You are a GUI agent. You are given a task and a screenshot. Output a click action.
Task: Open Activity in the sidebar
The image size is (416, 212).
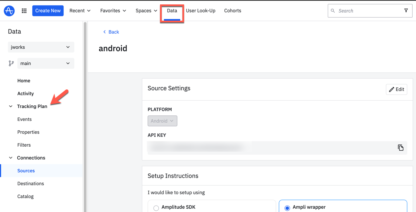(x=25, y=93)
